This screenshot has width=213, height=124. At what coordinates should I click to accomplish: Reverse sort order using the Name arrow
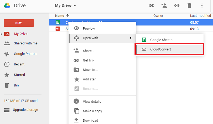point(67,16)
